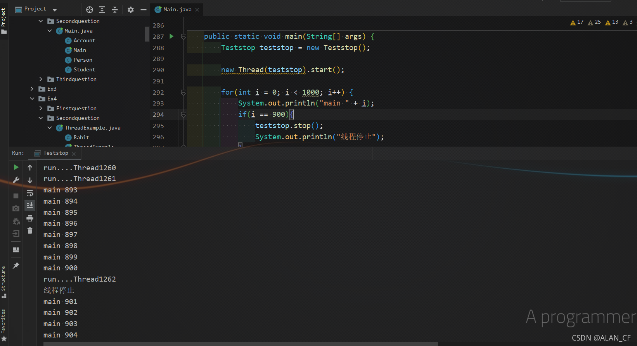Viewport: 637px width, 346px height.
Task: Click the teststop.stop() call in editor
Action: 289,126
